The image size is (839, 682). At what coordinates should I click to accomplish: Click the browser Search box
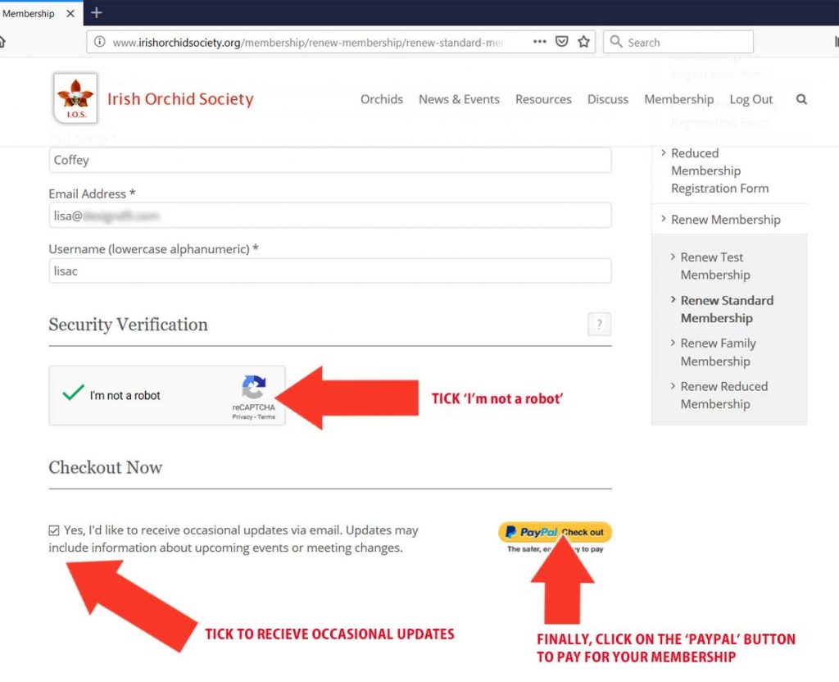click(x=678, y=42)
